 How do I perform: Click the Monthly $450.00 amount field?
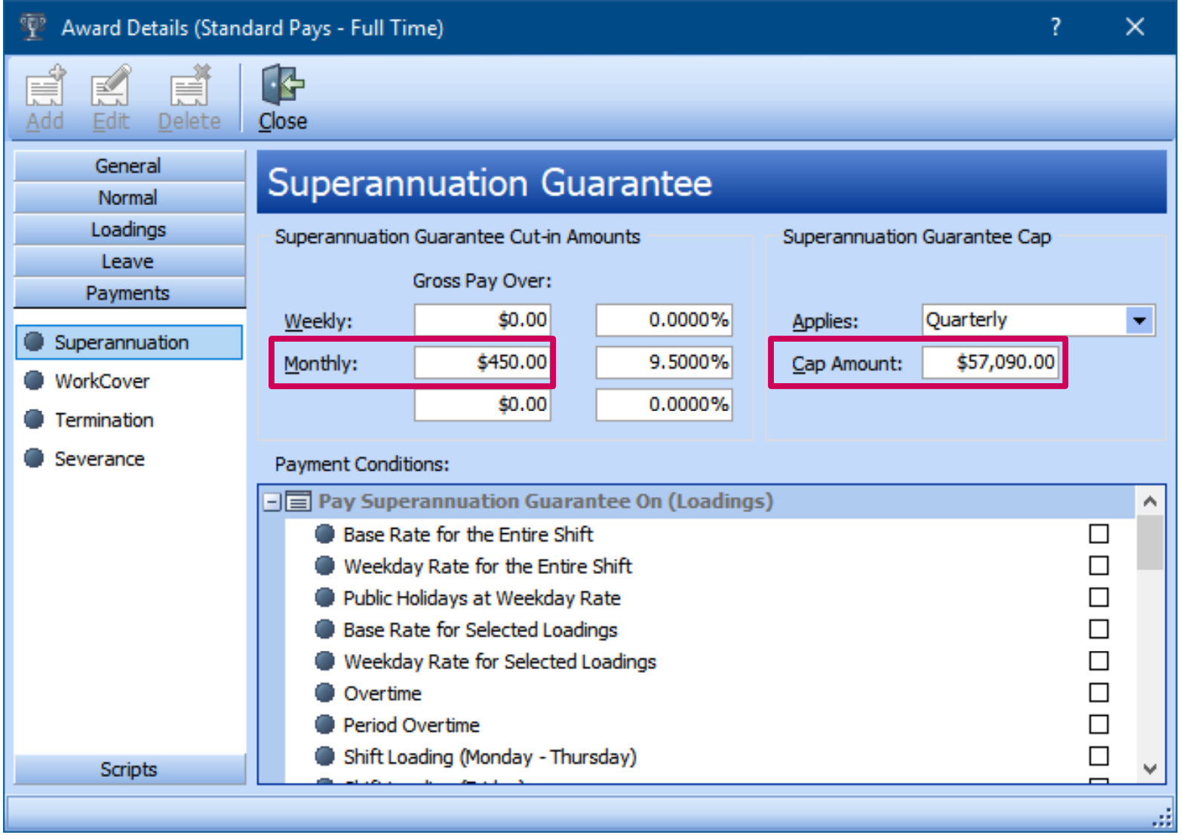[x=482, y=362]
